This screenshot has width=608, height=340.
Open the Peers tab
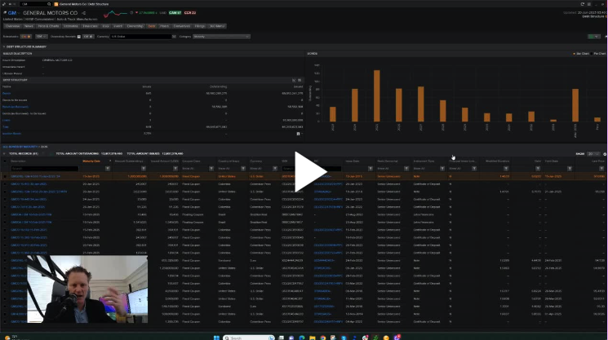[x=164, y=26]
